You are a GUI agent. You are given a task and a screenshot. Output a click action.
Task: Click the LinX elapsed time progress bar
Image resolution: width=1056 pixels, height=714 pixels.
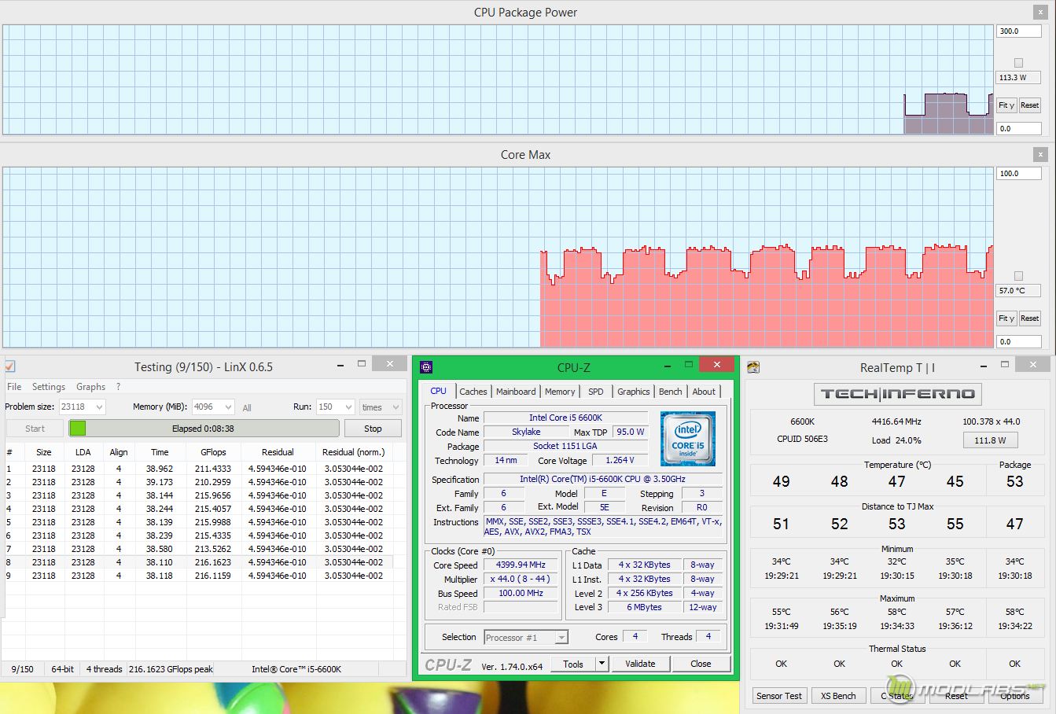(204, 429)
